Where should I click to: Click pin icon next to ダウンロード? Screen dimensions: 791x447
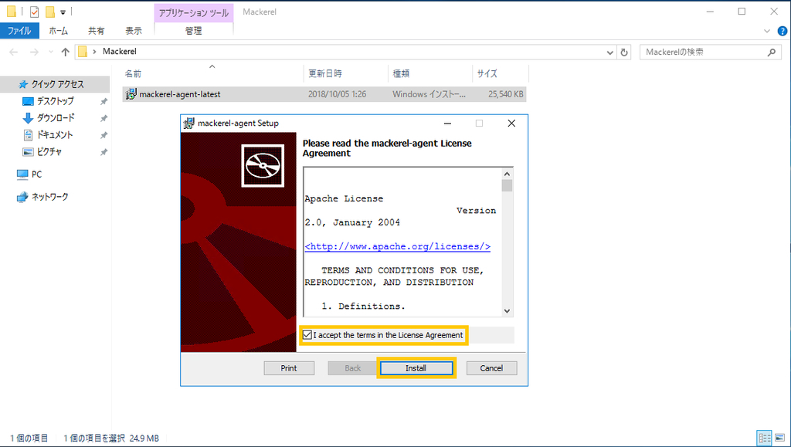(104, 118)
